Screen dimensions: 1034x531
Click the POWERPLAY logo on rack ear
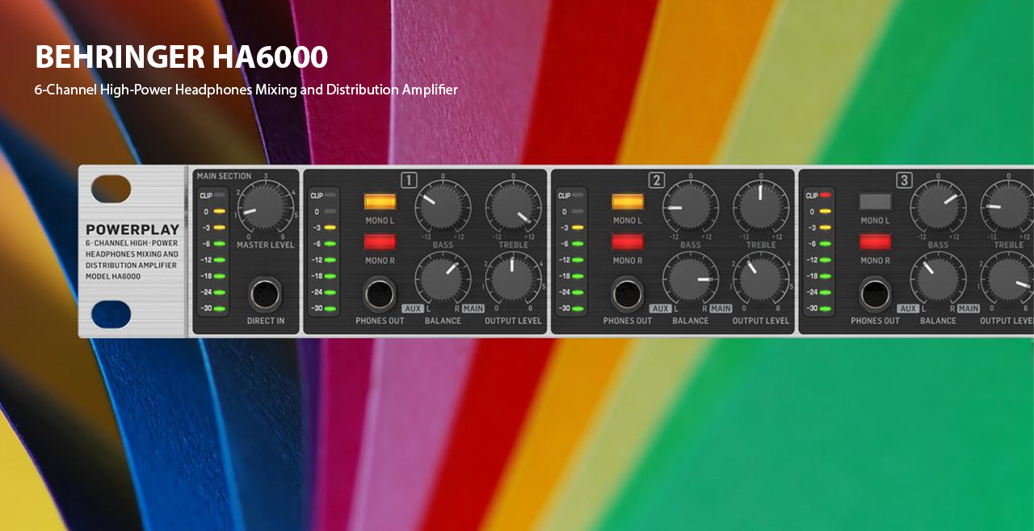click(x=132, y=230)
